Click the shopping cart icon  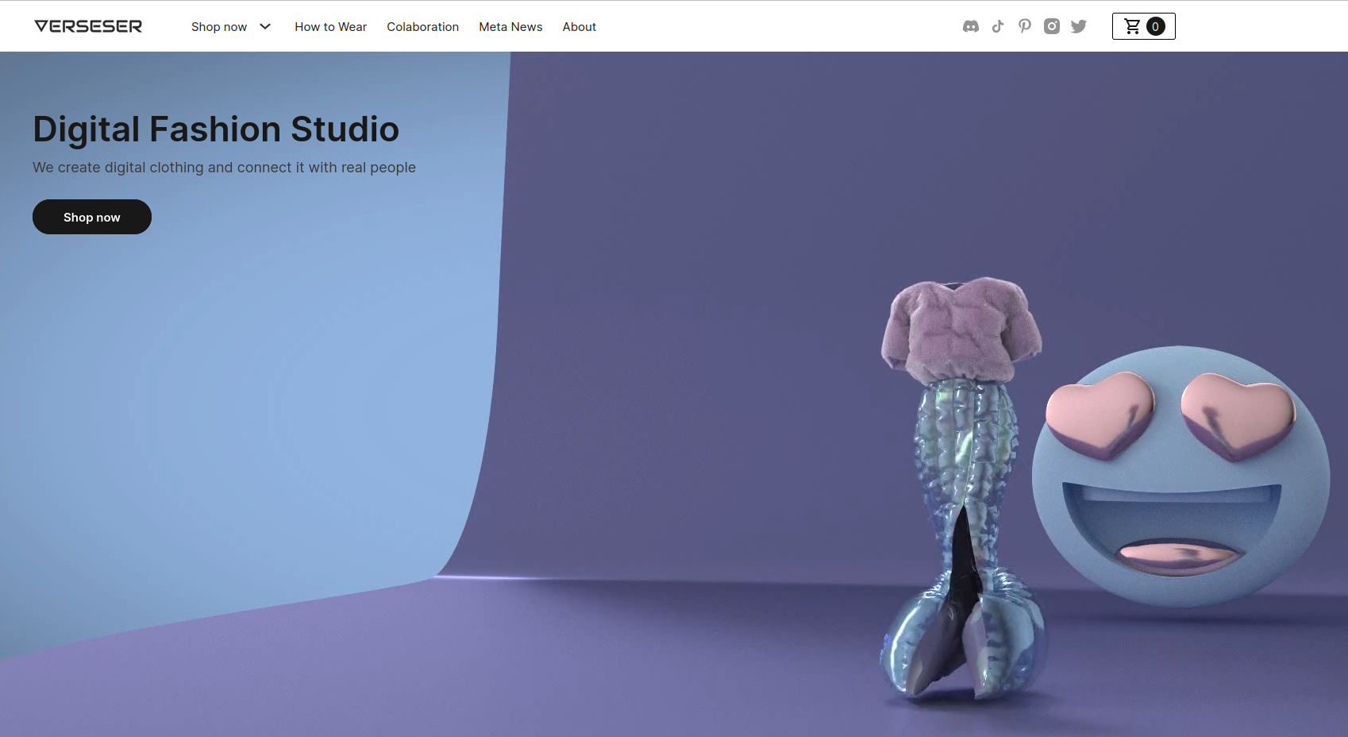pos(1132,26)
